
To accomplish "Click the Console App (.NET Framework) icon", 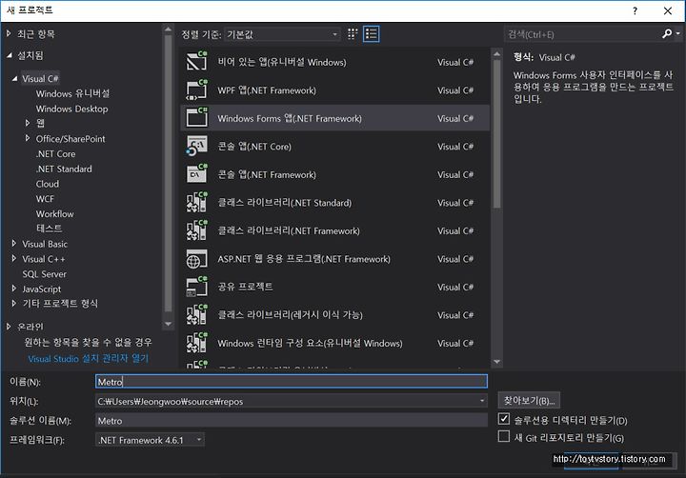I will [197, 174].
